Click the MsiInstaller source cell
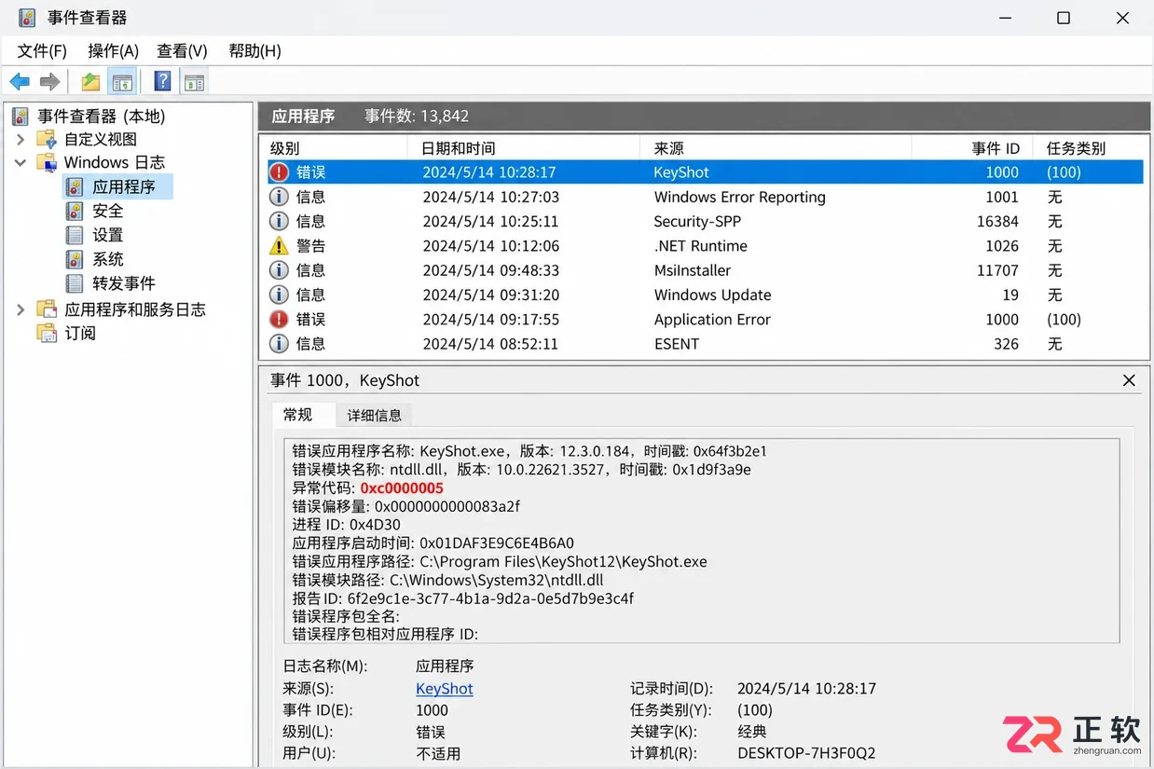This screenshot has height=769, width=1154. [693, 270]
